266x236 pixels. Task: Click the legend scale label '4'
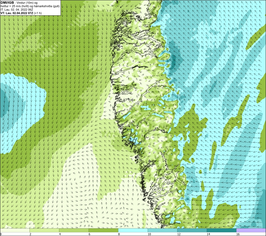(x=60, y=234)
